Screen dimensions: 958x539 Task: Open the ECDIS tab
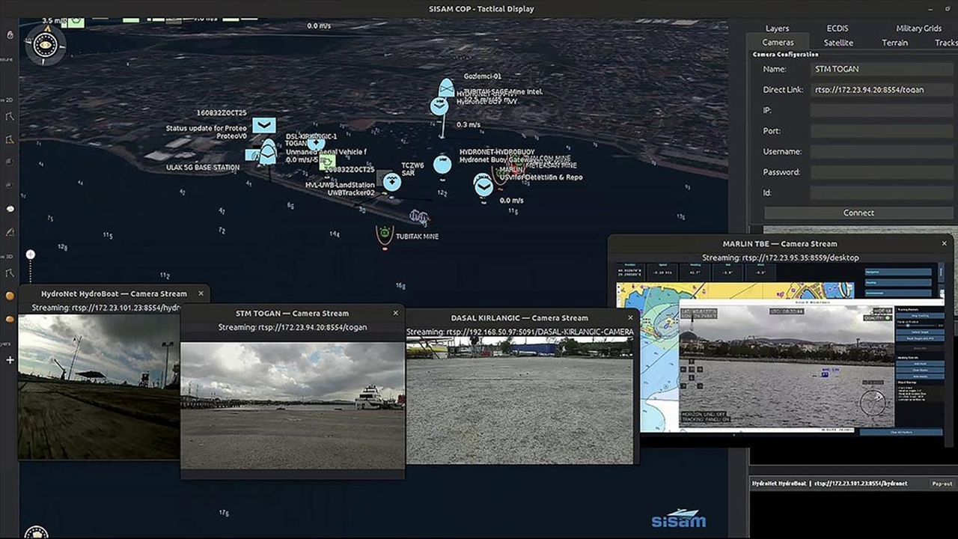pos(838,28)
